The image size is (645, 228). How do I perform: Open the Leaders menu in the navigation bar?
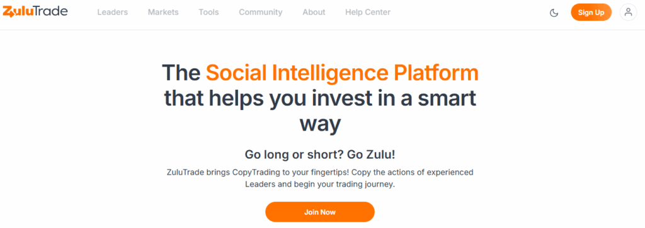113,13
